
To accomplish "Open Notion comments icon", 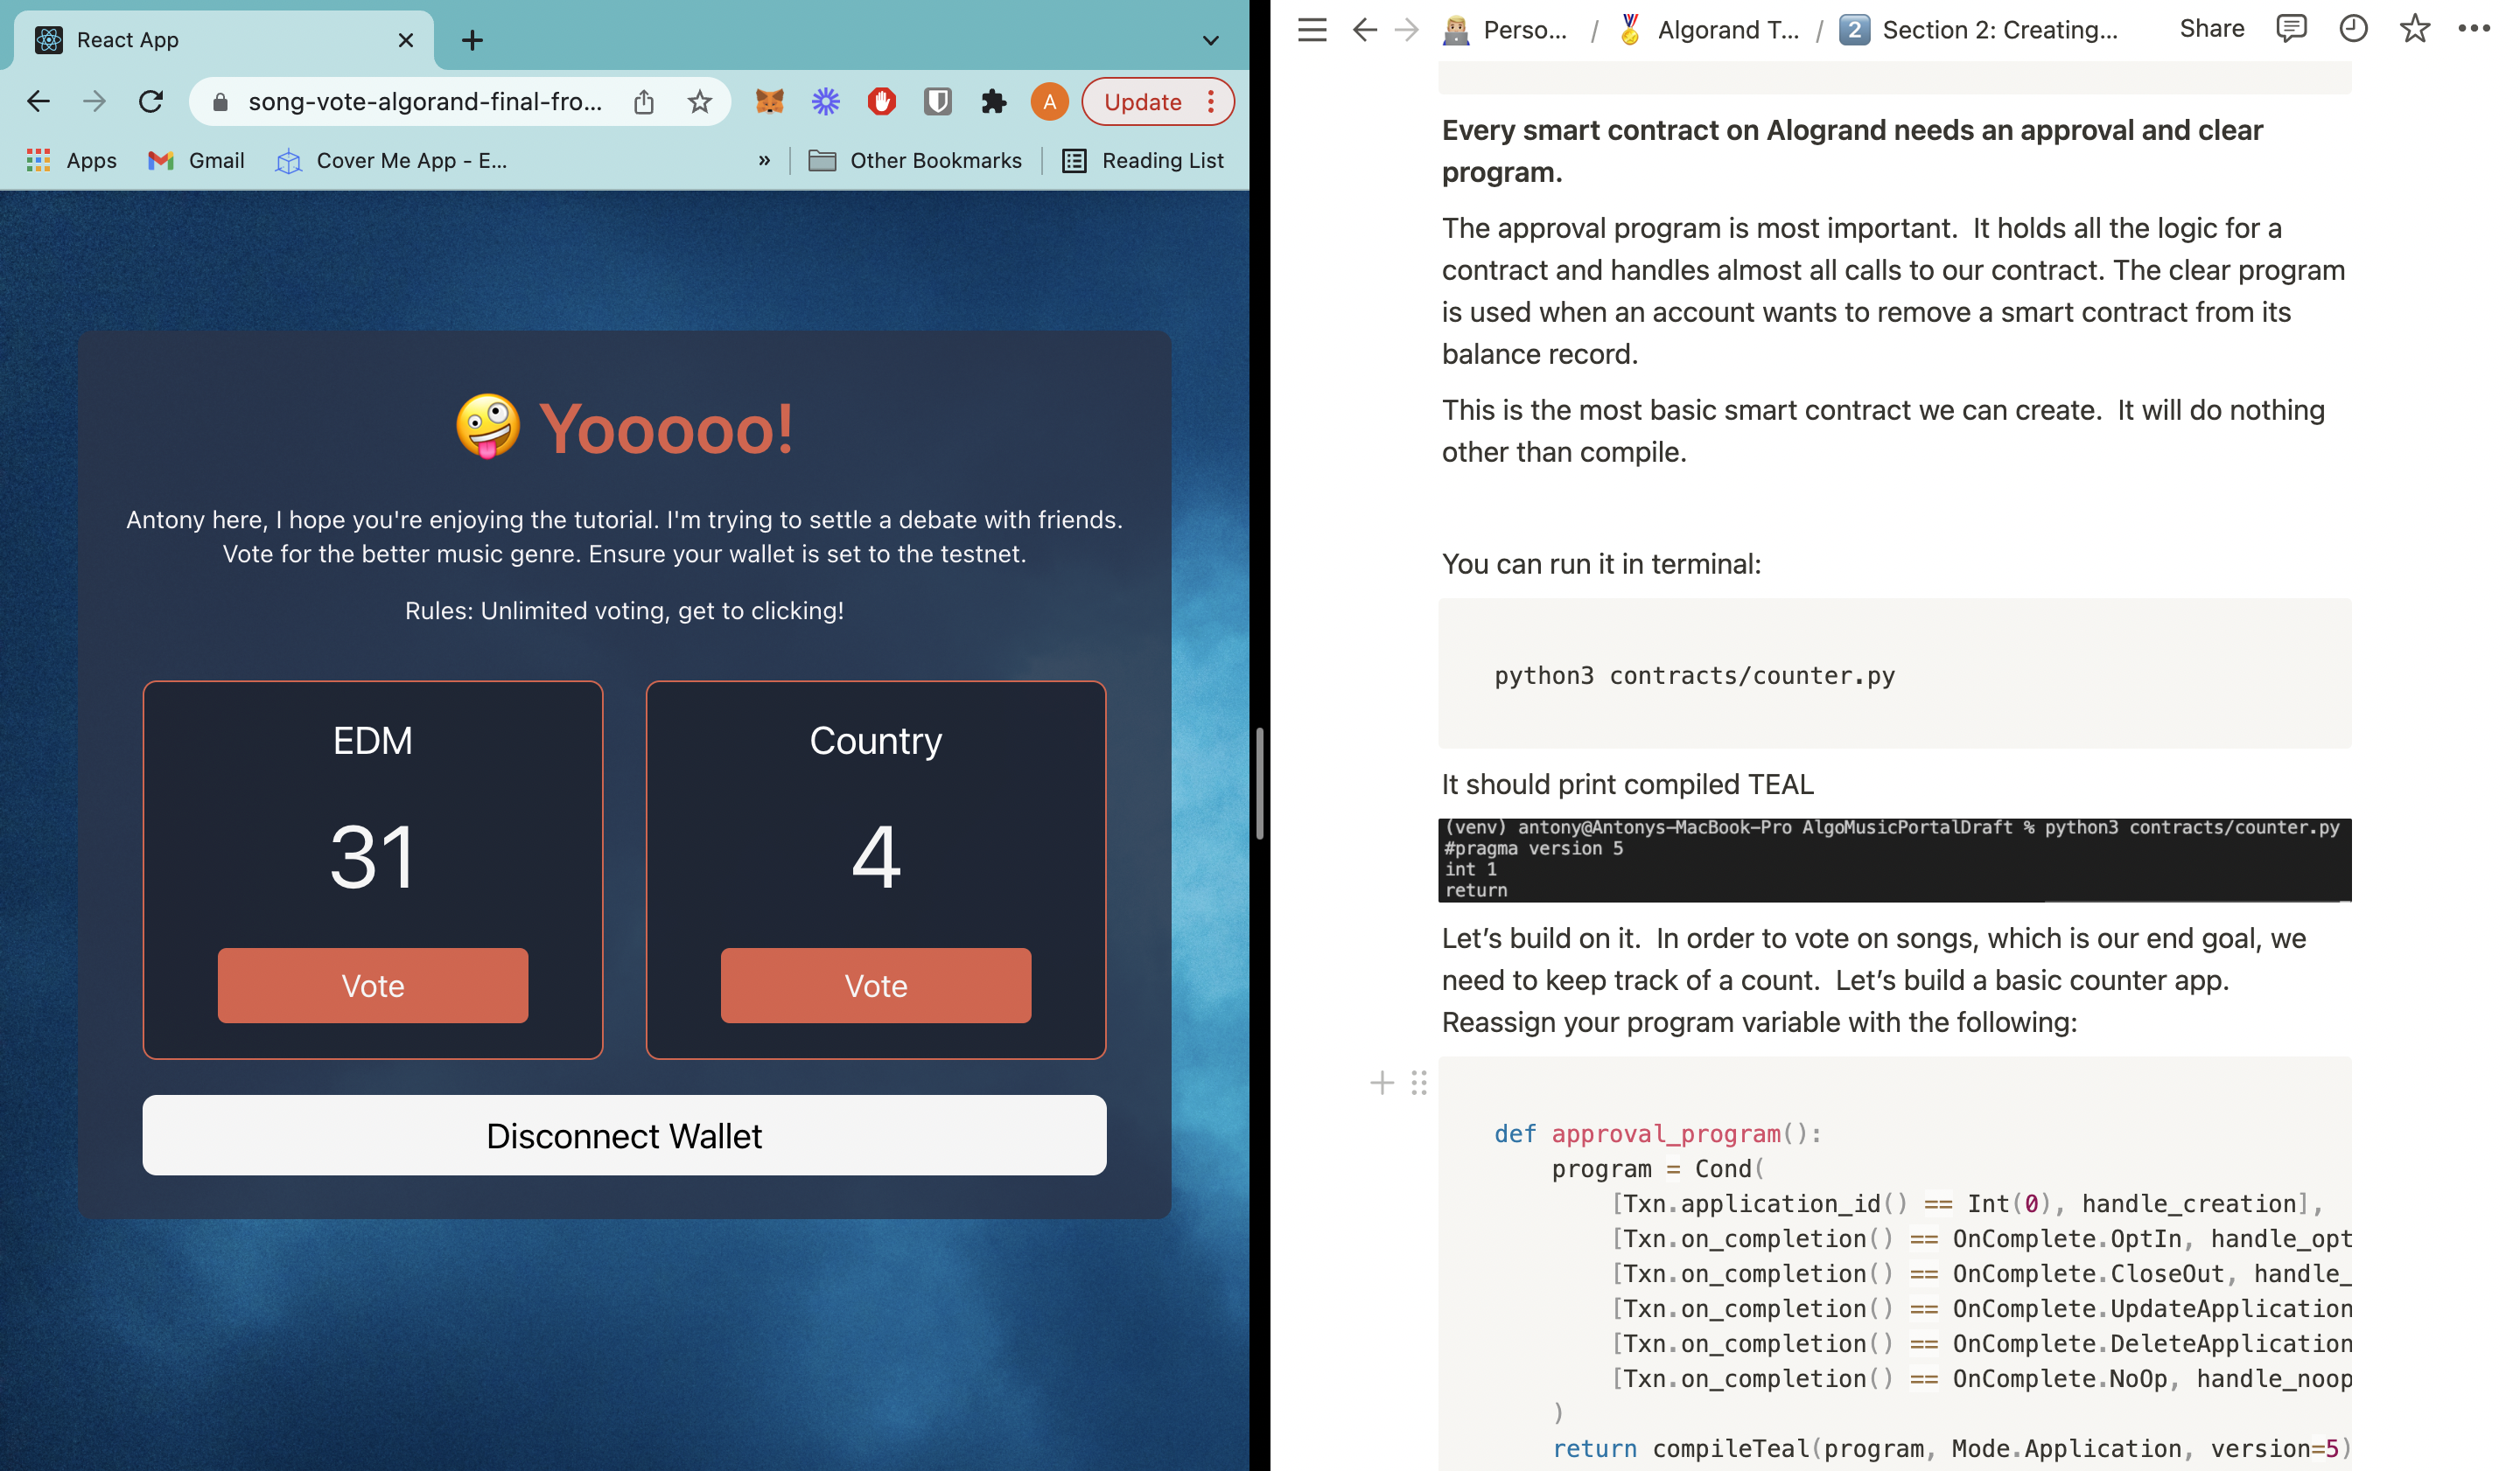I will point(2291,29).
